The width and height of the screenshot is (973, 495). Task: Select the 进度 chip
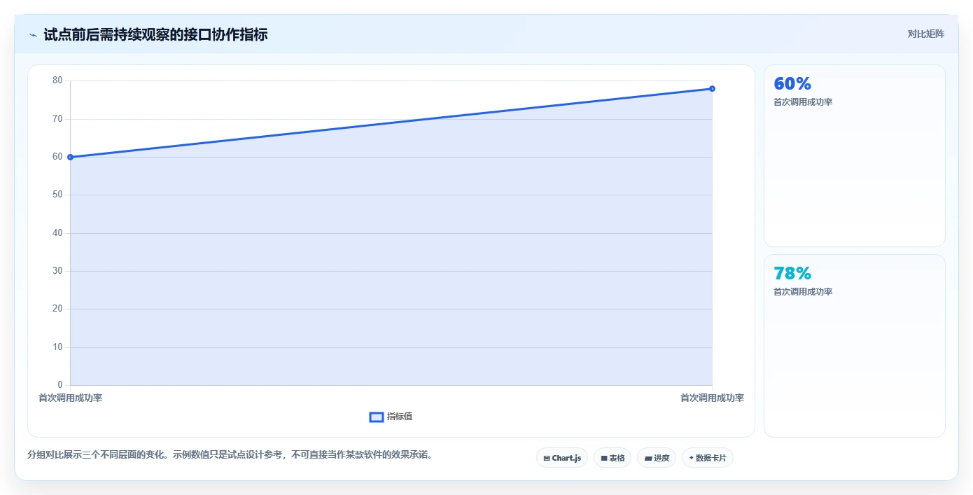(x=657, y=458)
